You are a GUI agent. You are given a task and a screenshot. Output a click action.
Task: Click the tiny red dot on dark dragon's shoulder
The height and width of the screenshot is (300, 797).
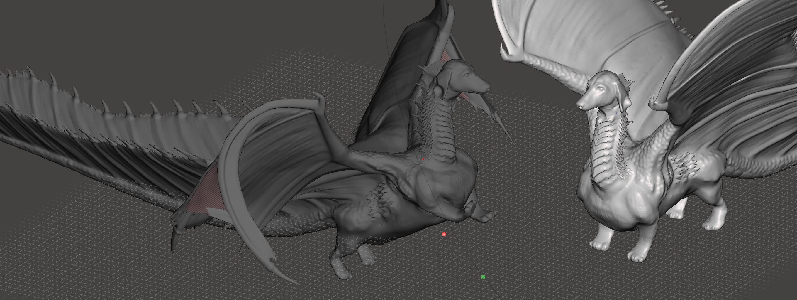click(x=423, y=159)
